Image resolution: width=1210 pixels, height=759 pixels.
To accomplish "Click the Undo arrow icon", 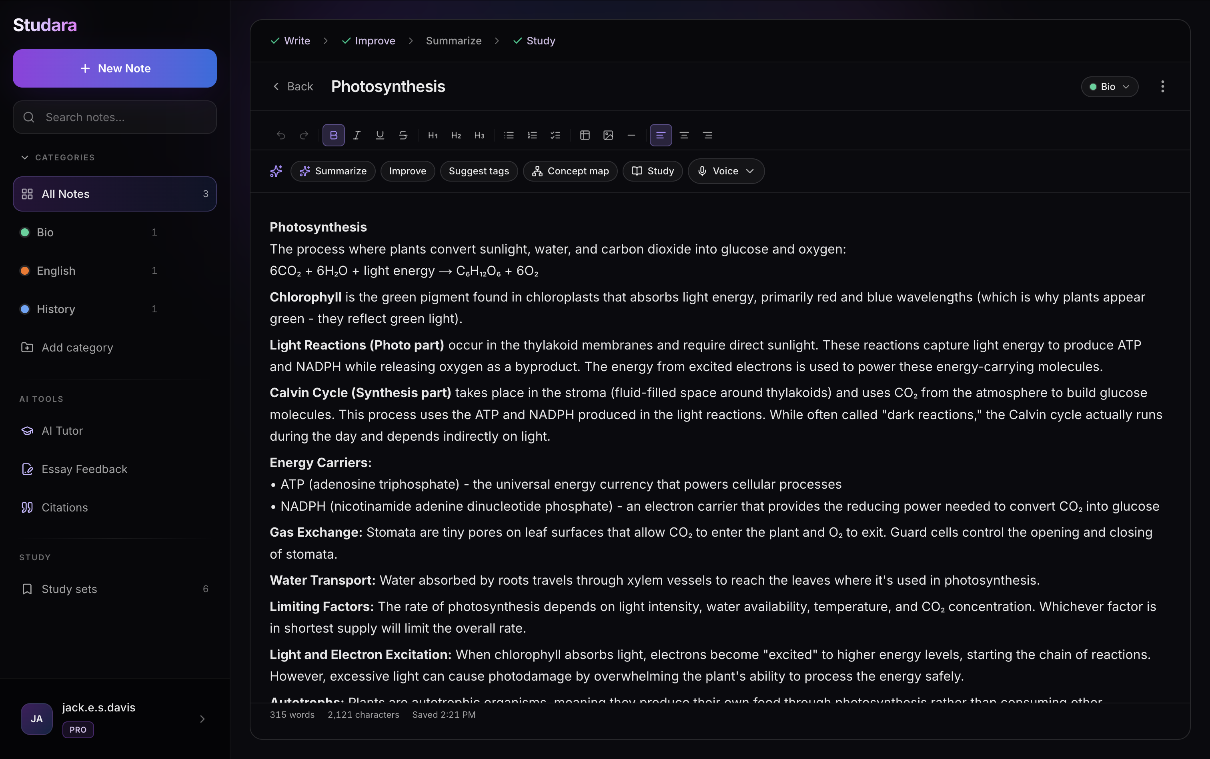I will (281, 135).
